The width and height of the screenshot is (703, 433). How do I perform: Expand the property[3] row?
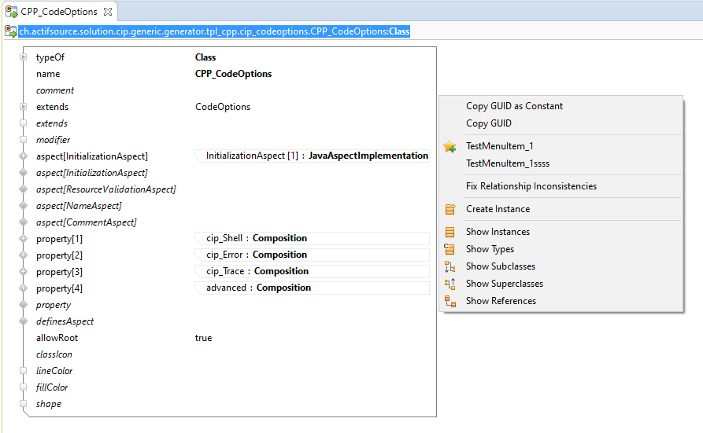pos(24,272)
